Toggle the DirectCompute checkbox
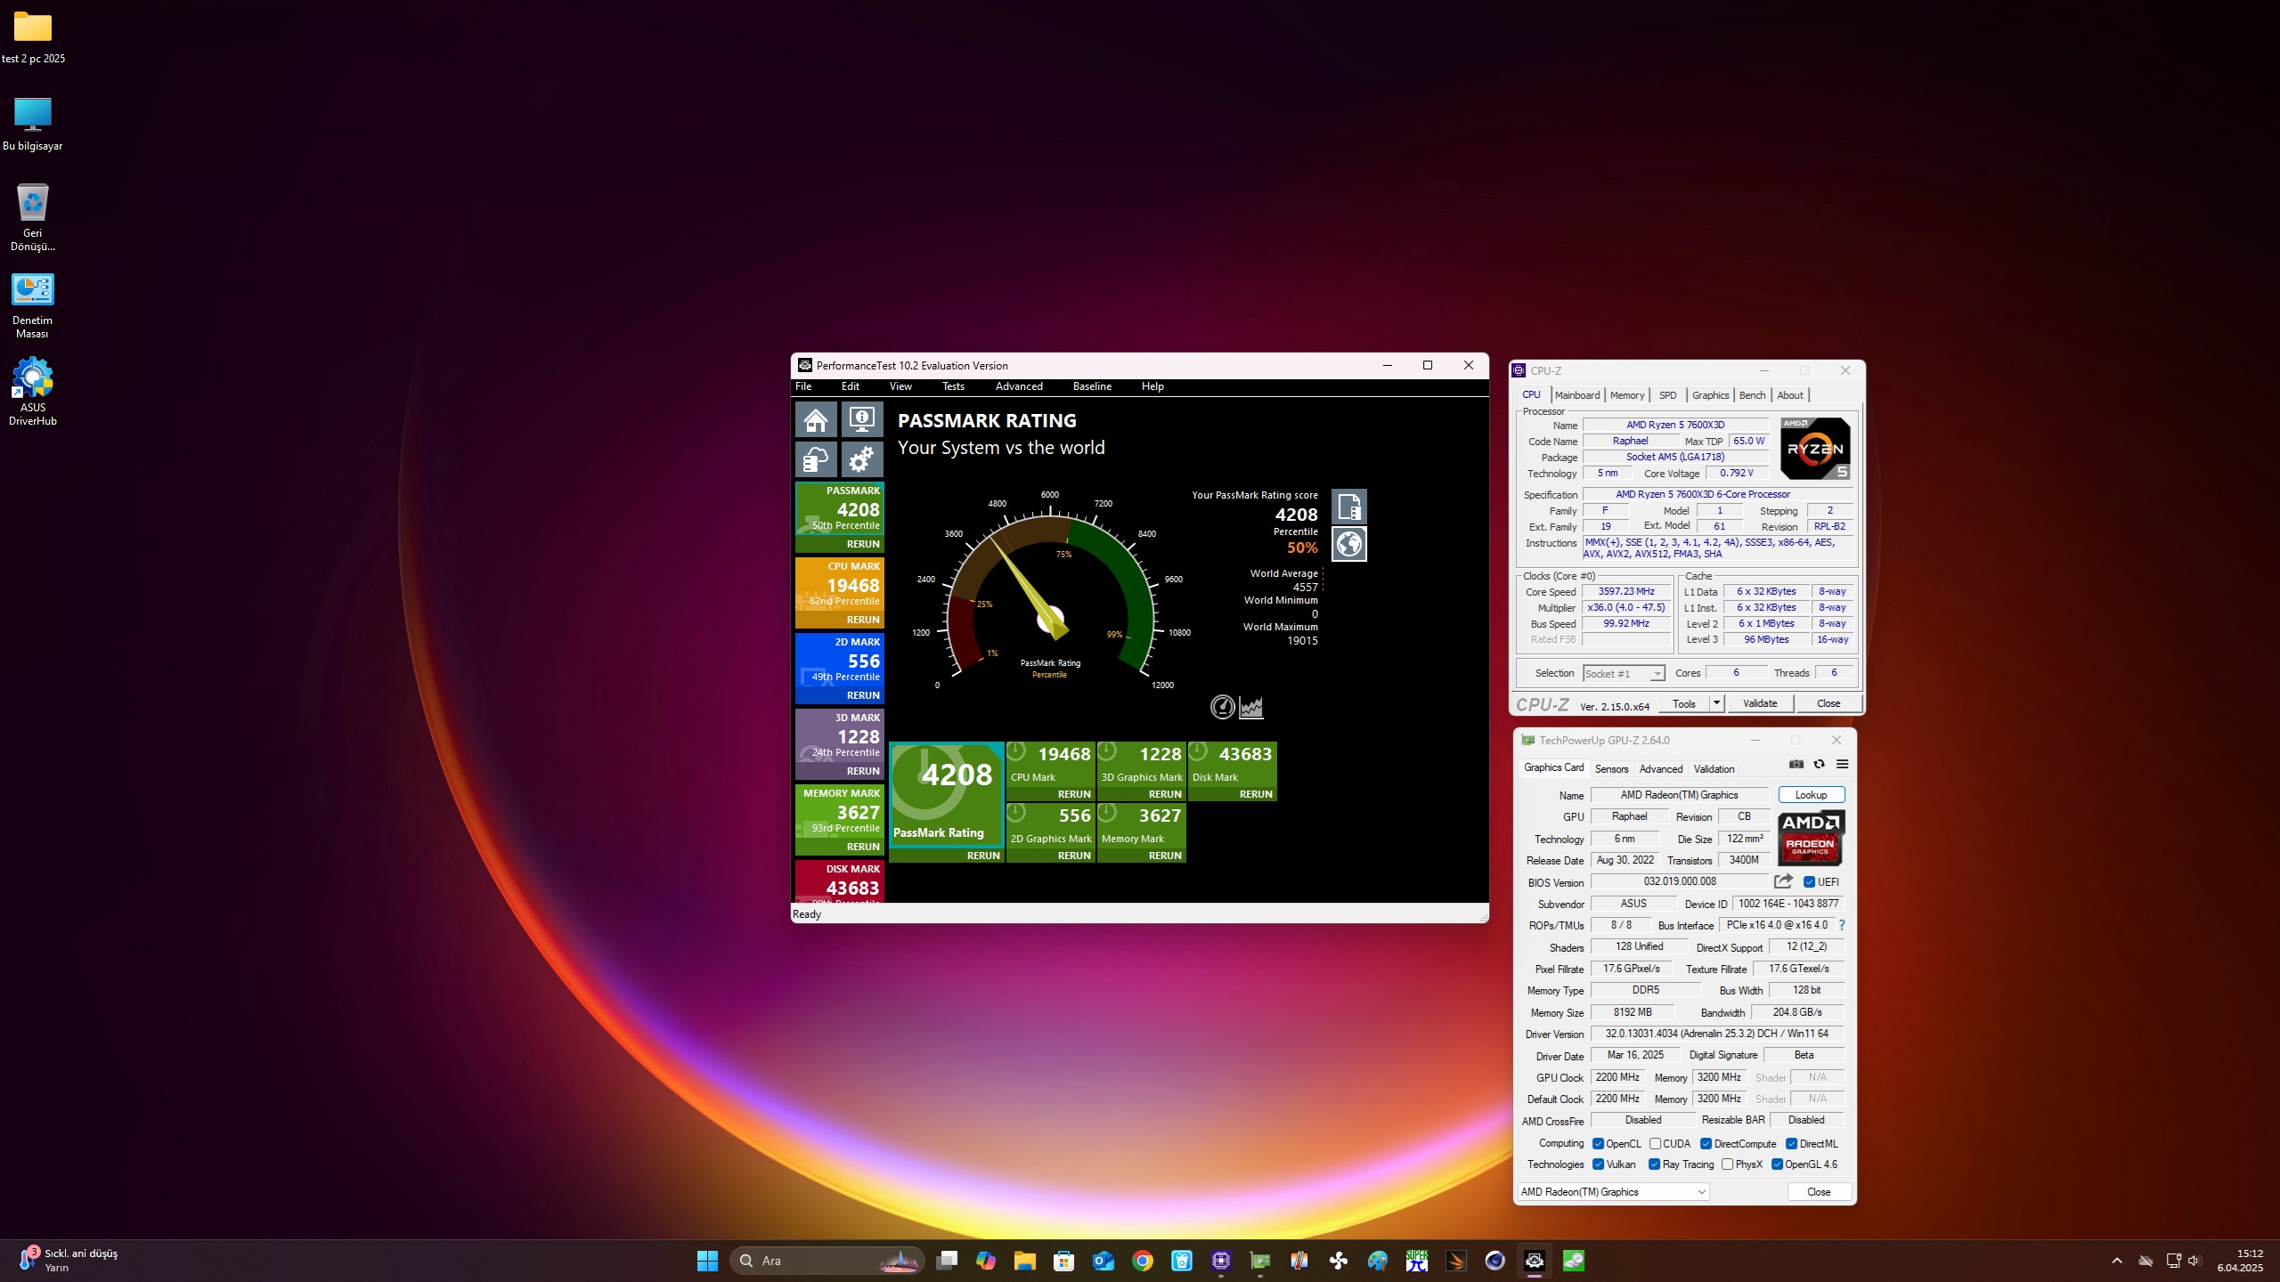This screenshot has width=2280, height=1282. tap(1706, 1144)
